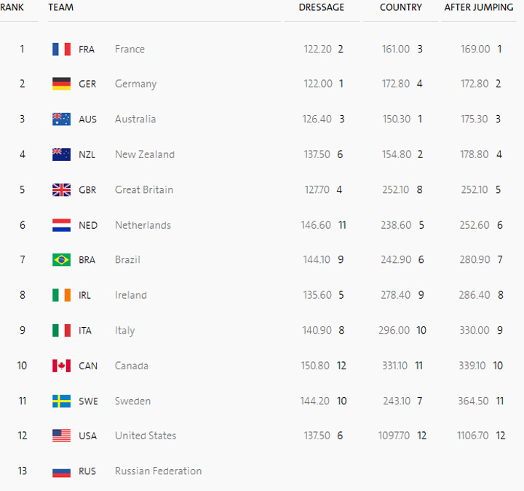Screen dimensions: 524x491
Task: Click the IRL country code
Action: click(x=87, y=295)
